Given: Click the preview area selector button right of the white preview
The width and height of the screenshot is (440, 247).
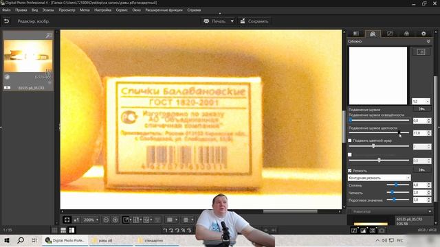Looking at the screenshot, I should click(x=421, y=52).
